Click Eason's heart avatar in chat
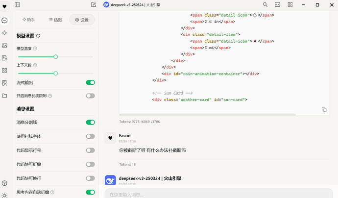The height and width of the screenshot is (198, 338). [110, 138]
